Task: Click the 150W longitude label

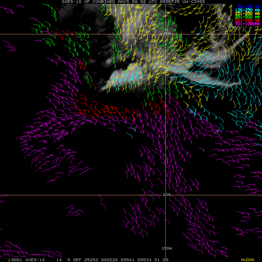Action: point(167,248)
